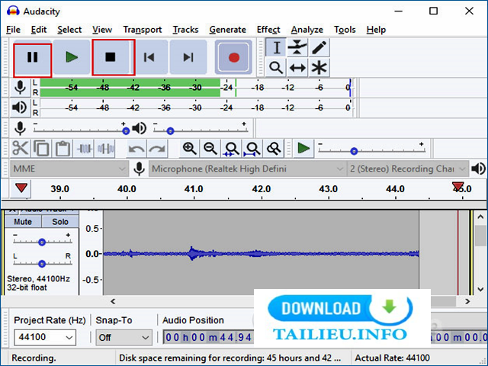Image resolution: width=488 pixels, height=366 pixels.
Task: Open the Select menu
Action: tap(69, 30)
